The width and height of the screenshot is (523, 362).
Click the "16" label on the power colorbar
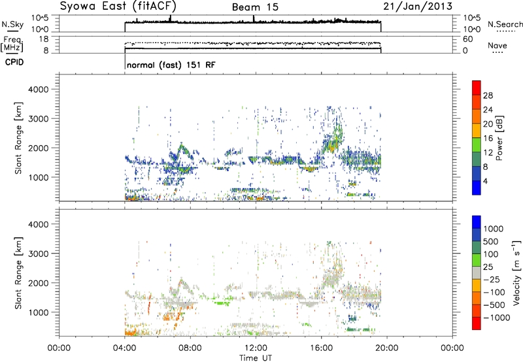point(488,139)
